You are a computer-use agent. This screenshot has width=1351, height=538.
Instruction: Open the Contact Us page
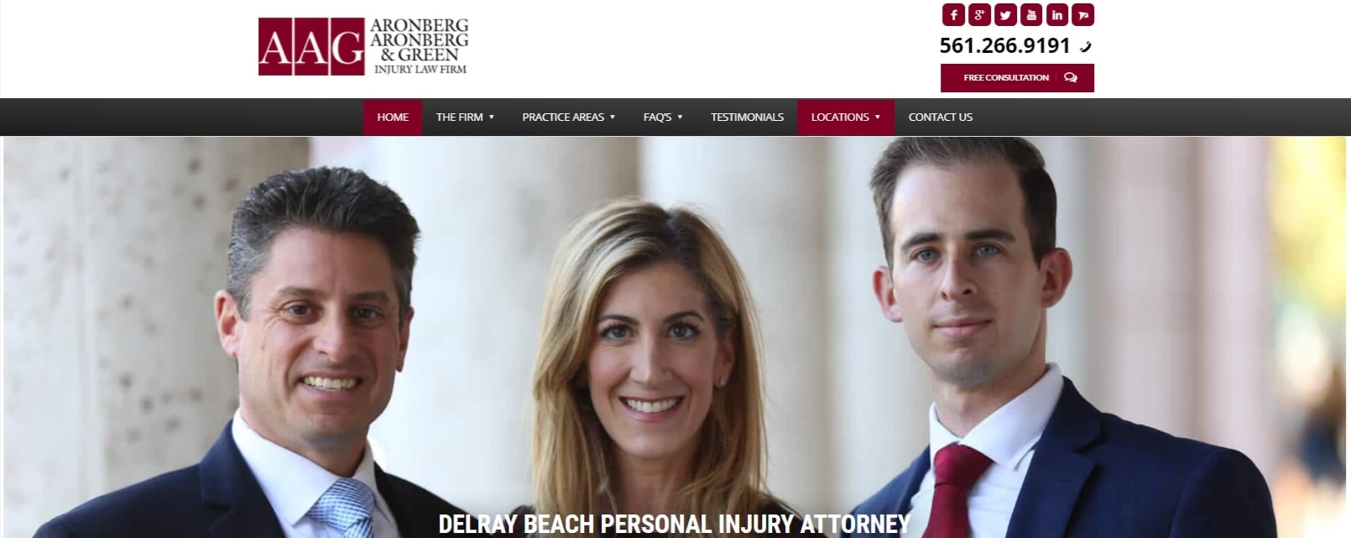click(940, 118)
